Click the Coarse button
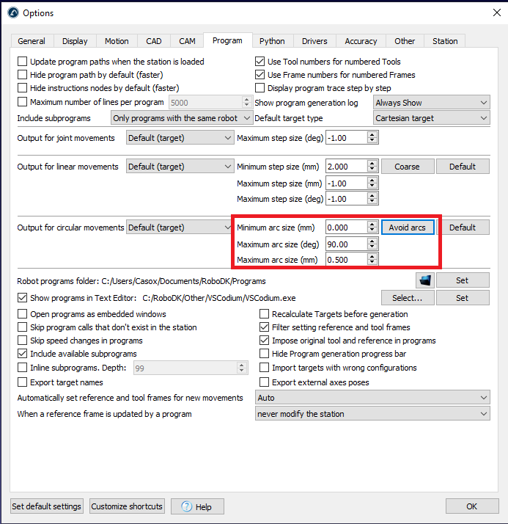Image resolution: width=508 pixels, height=524 pixels. click(x=407, y=167)
